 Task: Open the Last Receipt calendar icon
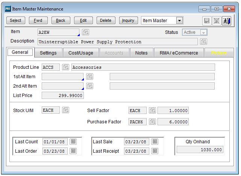[155, 151]
